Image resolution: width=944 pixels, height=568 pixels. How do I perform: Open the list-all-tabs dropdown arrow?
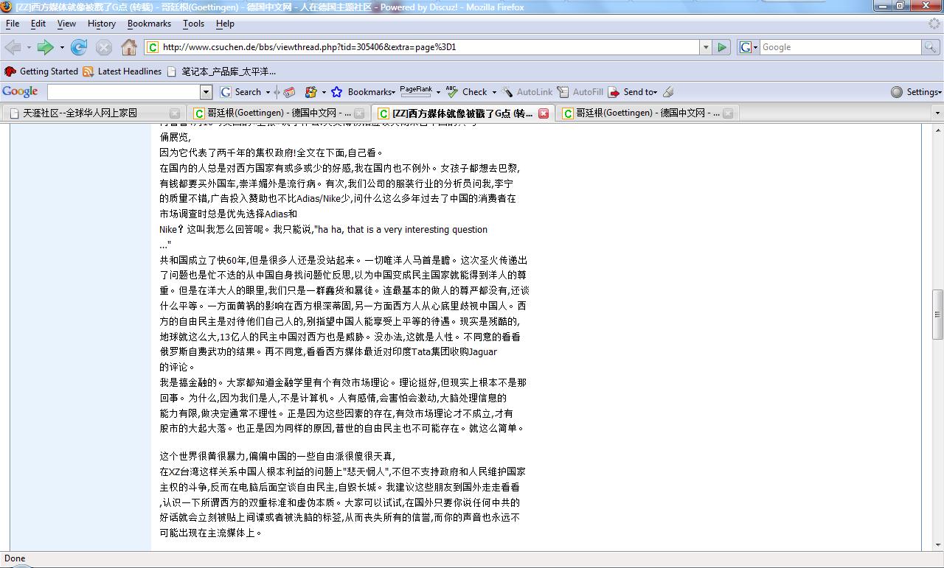pos(937,113)
